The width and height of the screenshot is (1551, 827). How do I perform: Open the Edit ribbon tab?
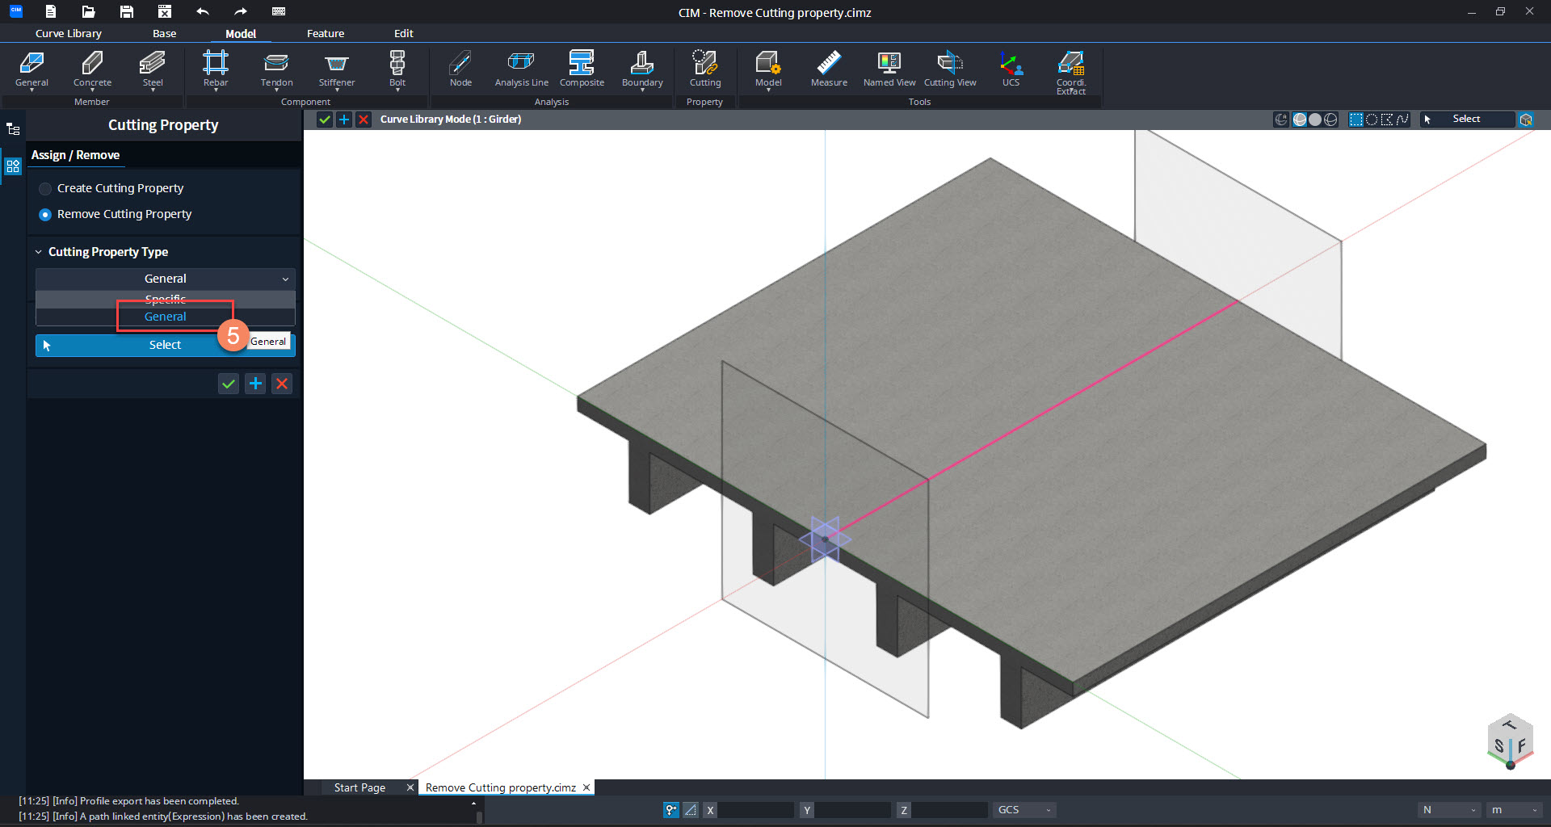(x=403, y=33)
